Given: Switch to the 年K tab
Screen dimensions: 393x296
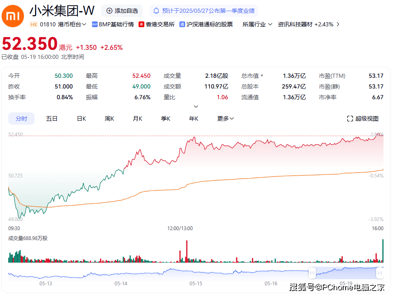Looking at the screenshot, I should pyautogui.click(x=194, y=119).
